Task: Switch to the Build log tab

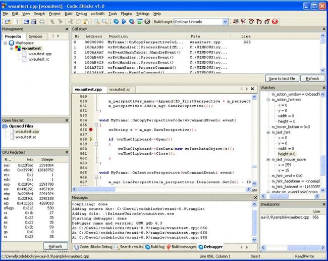Action: 155,247
